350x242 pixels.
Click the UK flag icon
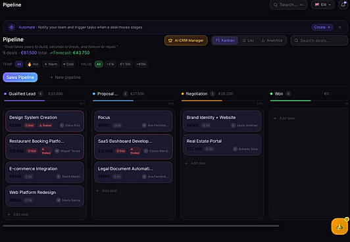317,5
